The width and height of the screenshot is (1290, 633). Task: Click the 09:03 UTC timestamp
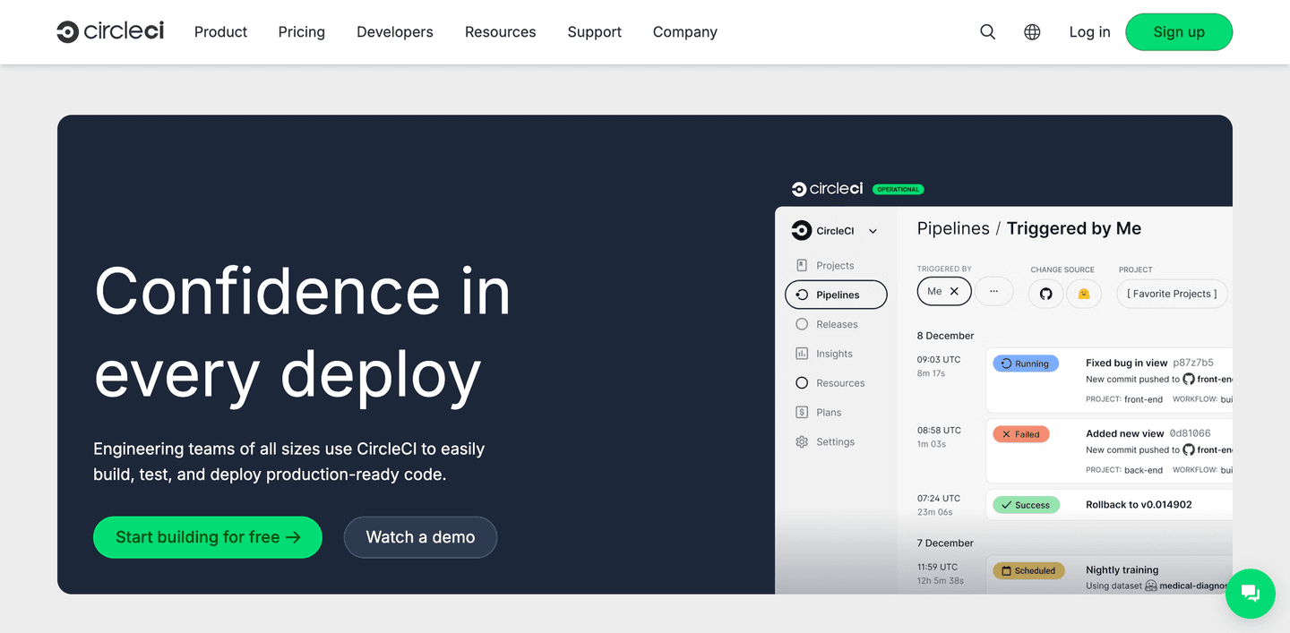click(939, 360)
